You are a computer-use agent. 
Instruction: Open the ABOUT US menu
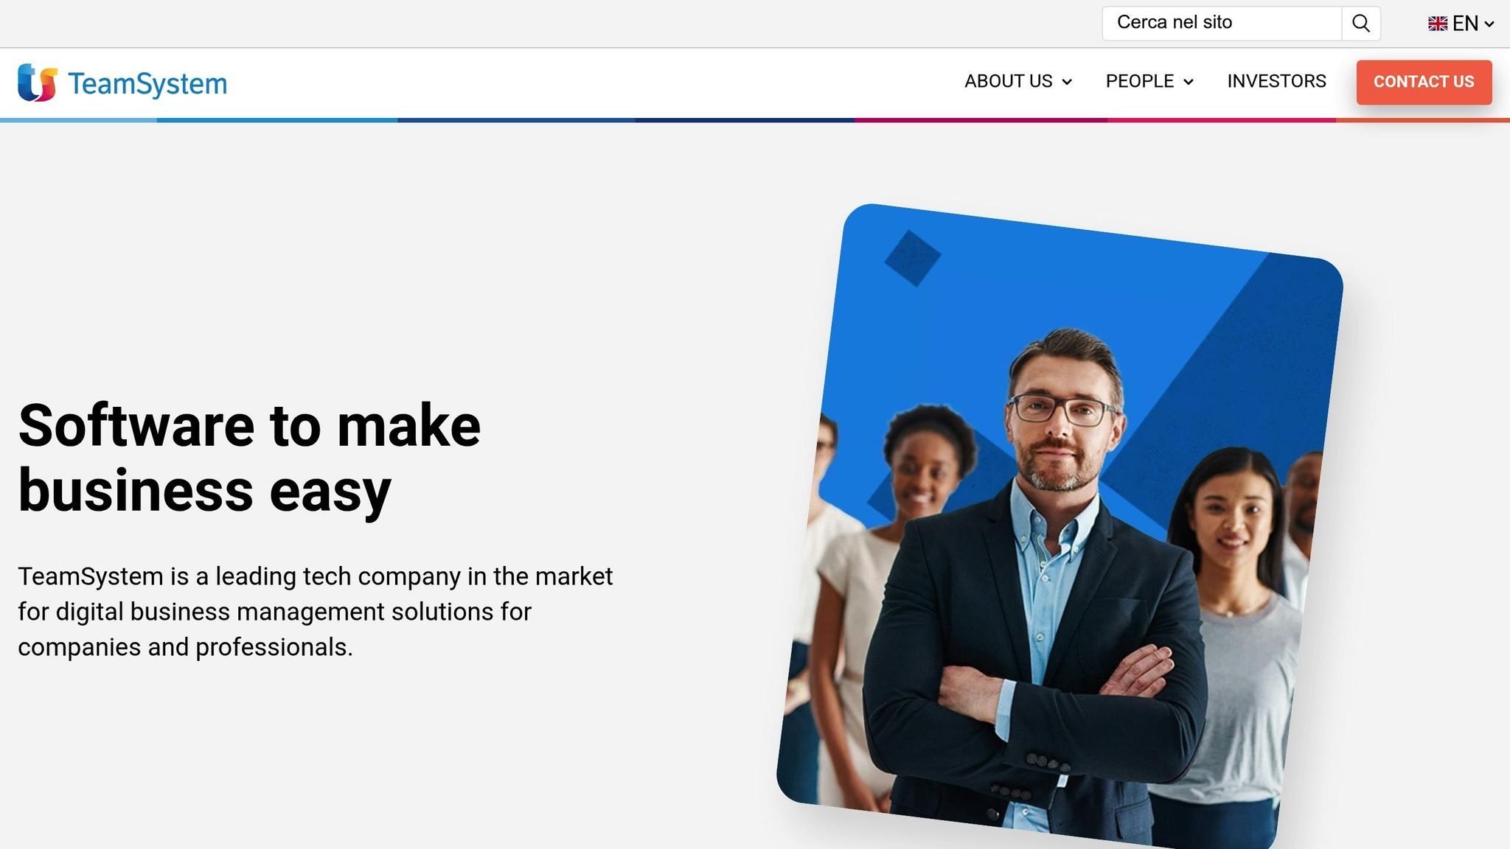1017,81
